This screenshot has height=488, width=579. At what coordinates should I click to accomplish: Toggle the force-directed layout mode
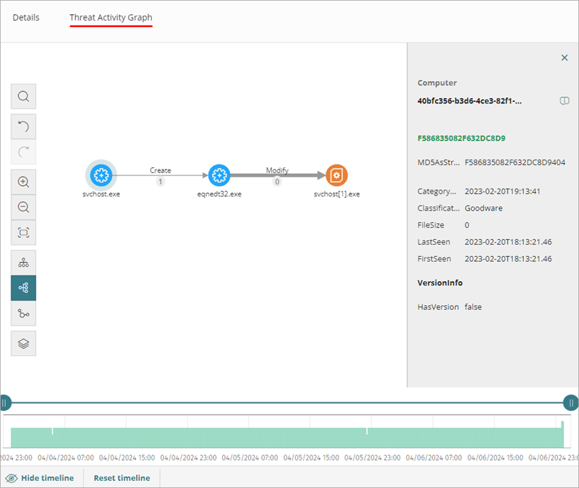pyautogui.click(x=23, y=288)
